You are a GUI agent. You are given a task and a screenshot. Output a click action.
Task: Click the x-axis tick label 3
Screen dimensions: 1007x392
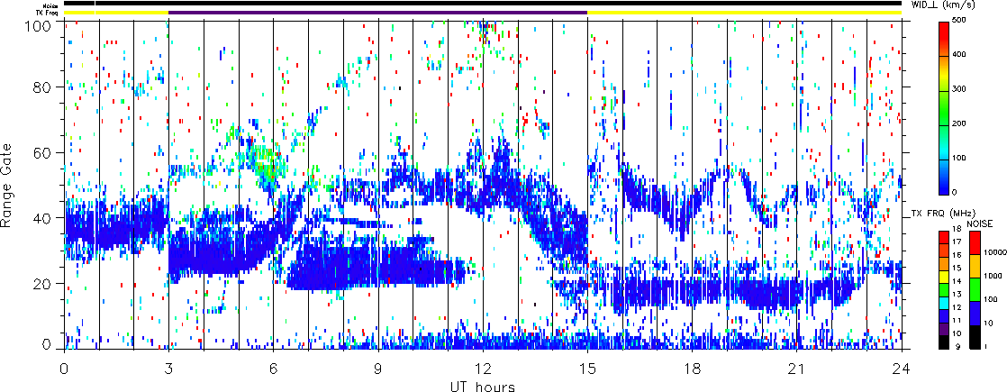[168, 368]
